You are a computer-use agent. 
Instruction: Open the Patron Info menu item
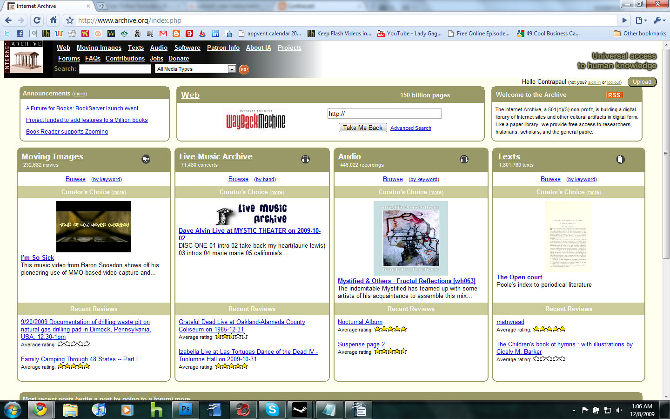click(x=223, y=47)
